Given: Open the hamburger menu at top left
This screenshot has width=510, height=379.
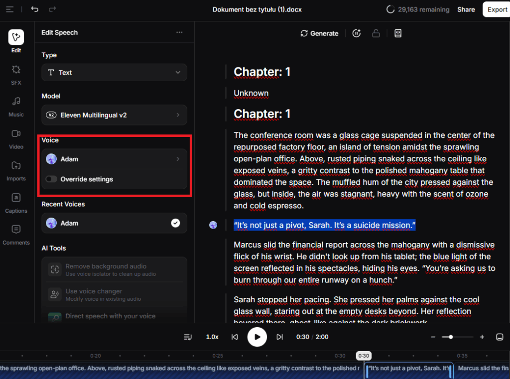Looking at the screenshot, I should coord(10,9).
